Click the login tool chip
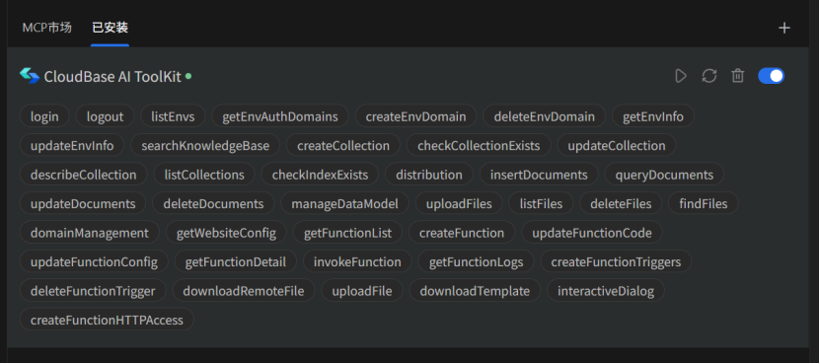The width and height of the screenshot is (820, 364). pos(44,116)
